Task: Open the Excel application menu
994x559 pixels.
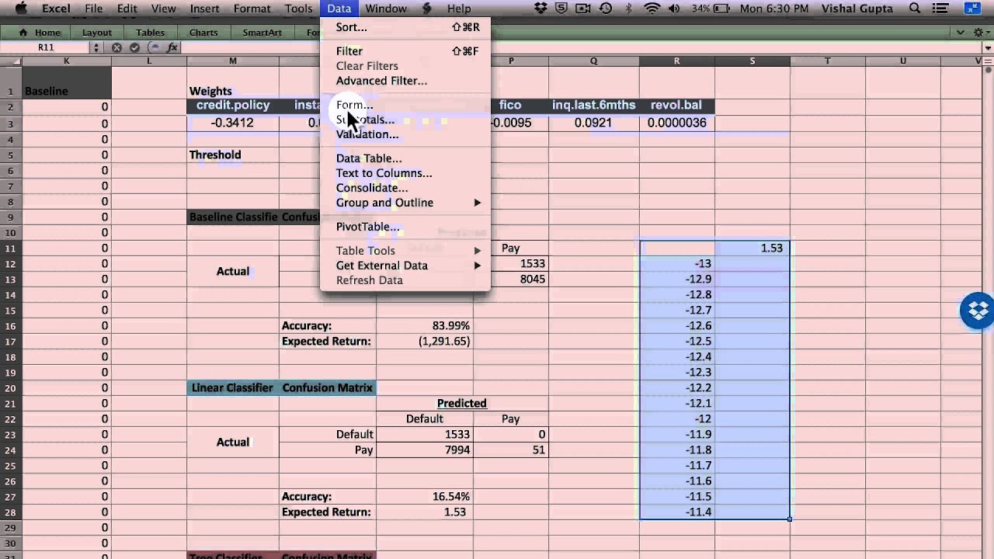Action: (56, 9)
